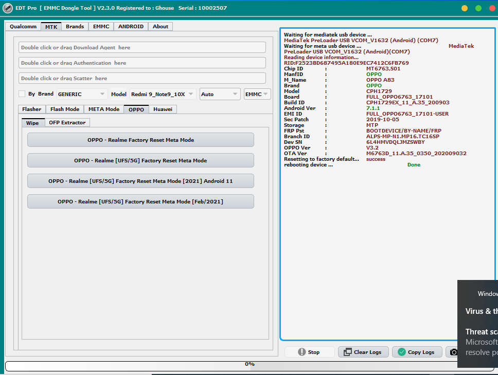Open the About tab
498x375 pixels.
pyautogui.click(x=161, y=27)
